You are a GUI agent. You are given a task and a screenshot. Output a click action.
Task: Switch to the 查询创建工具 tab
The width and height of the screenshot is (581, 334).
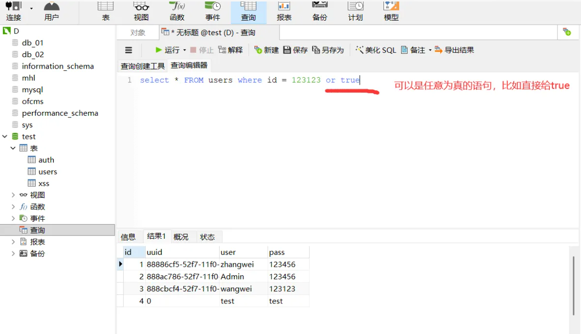pos(144,65)
